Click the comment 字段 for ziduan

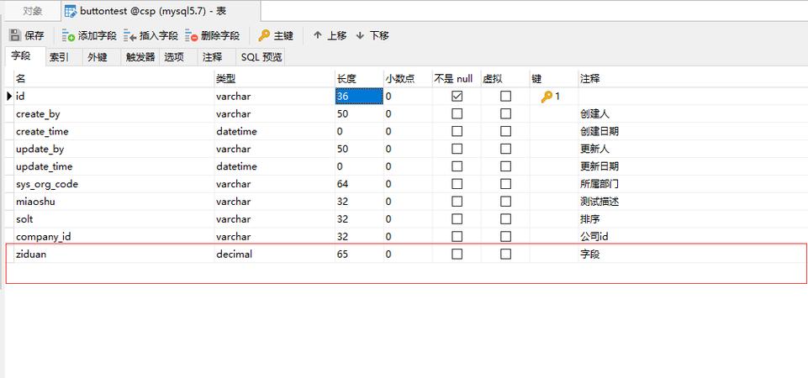[x=590, y=254]
